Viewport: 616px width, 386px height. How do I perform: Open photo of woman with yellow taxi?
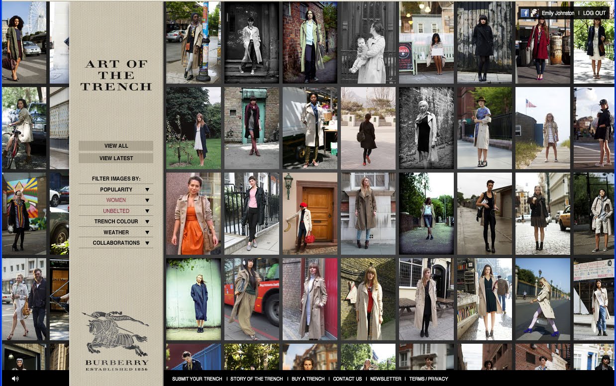pos(543,213)
